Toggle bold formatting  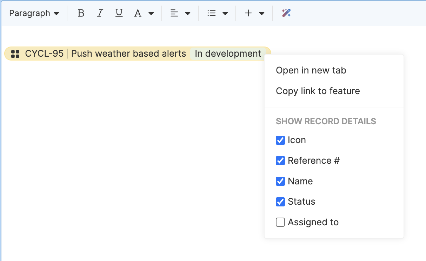[81, 13]
